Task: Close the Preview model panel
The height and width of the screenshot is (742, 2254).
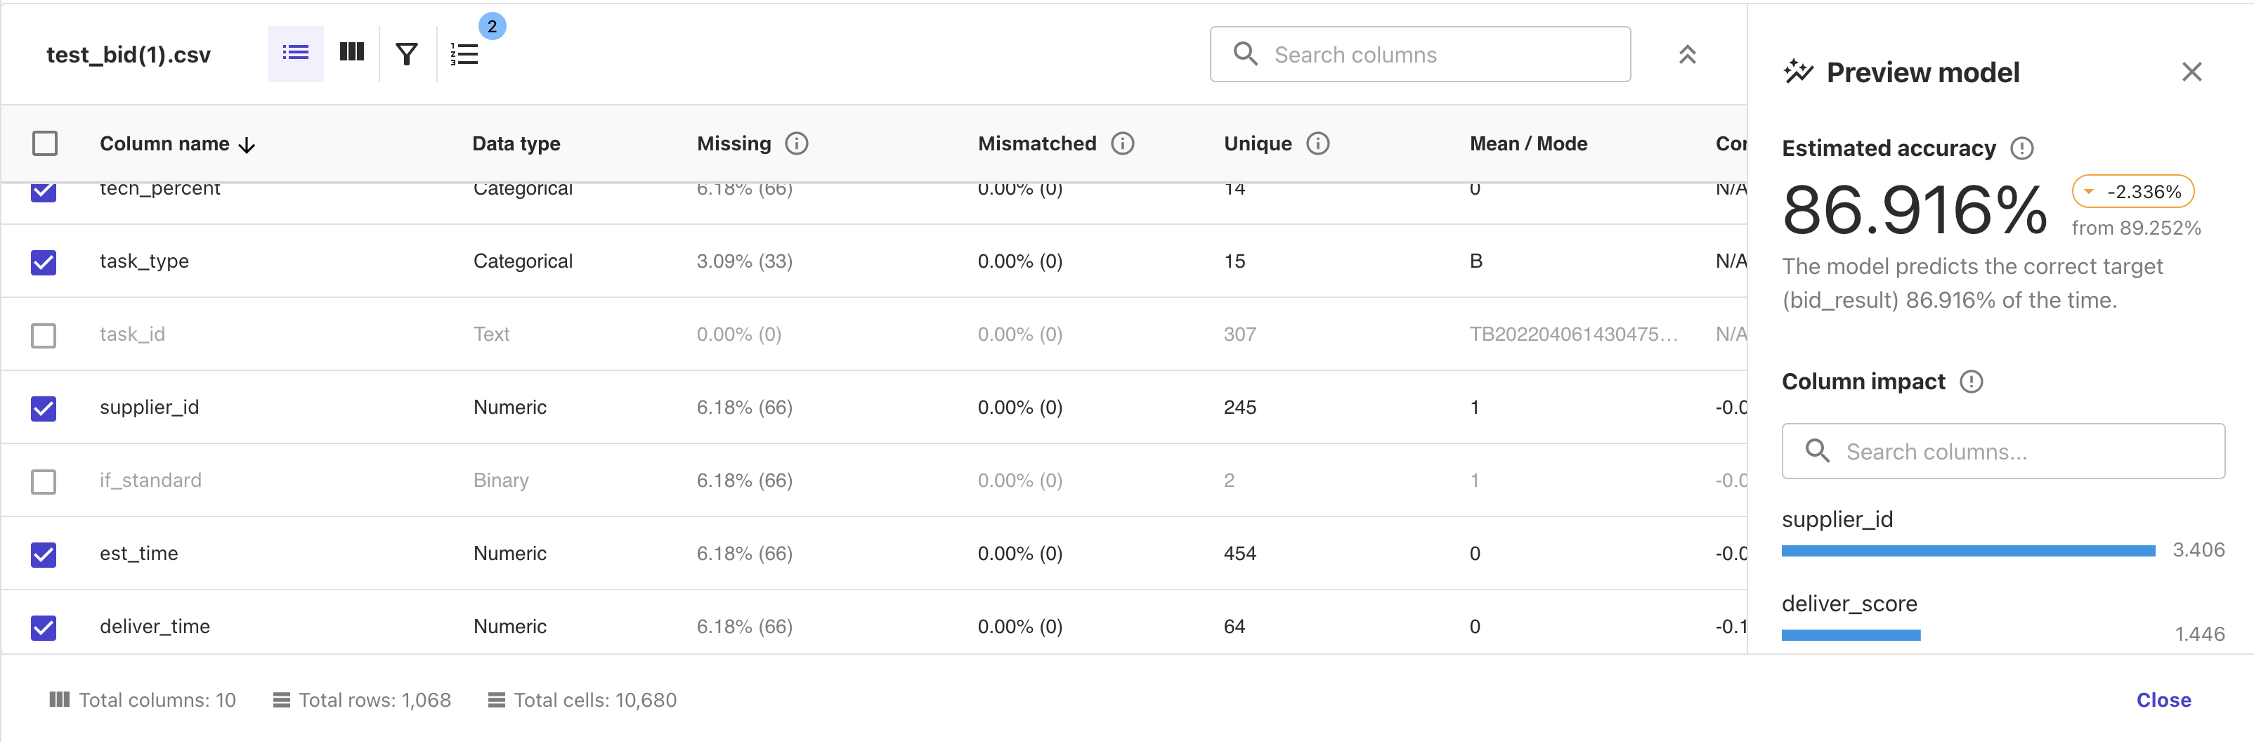Action: tap(2191, 72)
